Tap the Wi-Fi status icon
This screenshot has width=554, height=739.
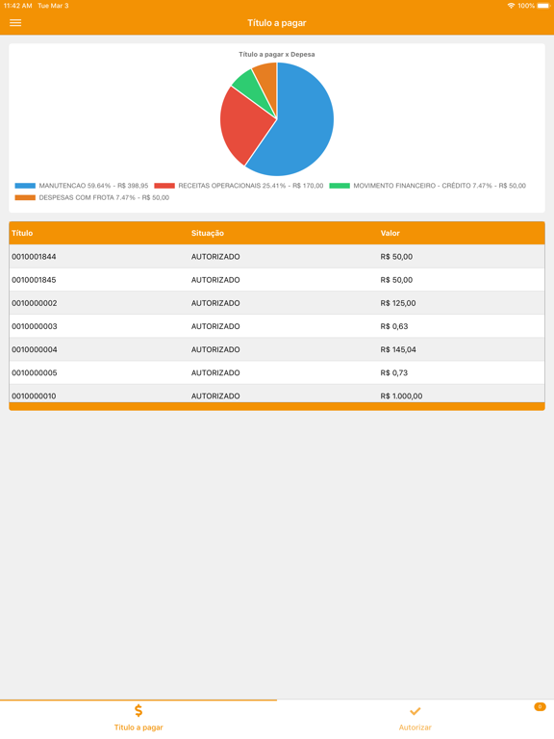[511, 6]
